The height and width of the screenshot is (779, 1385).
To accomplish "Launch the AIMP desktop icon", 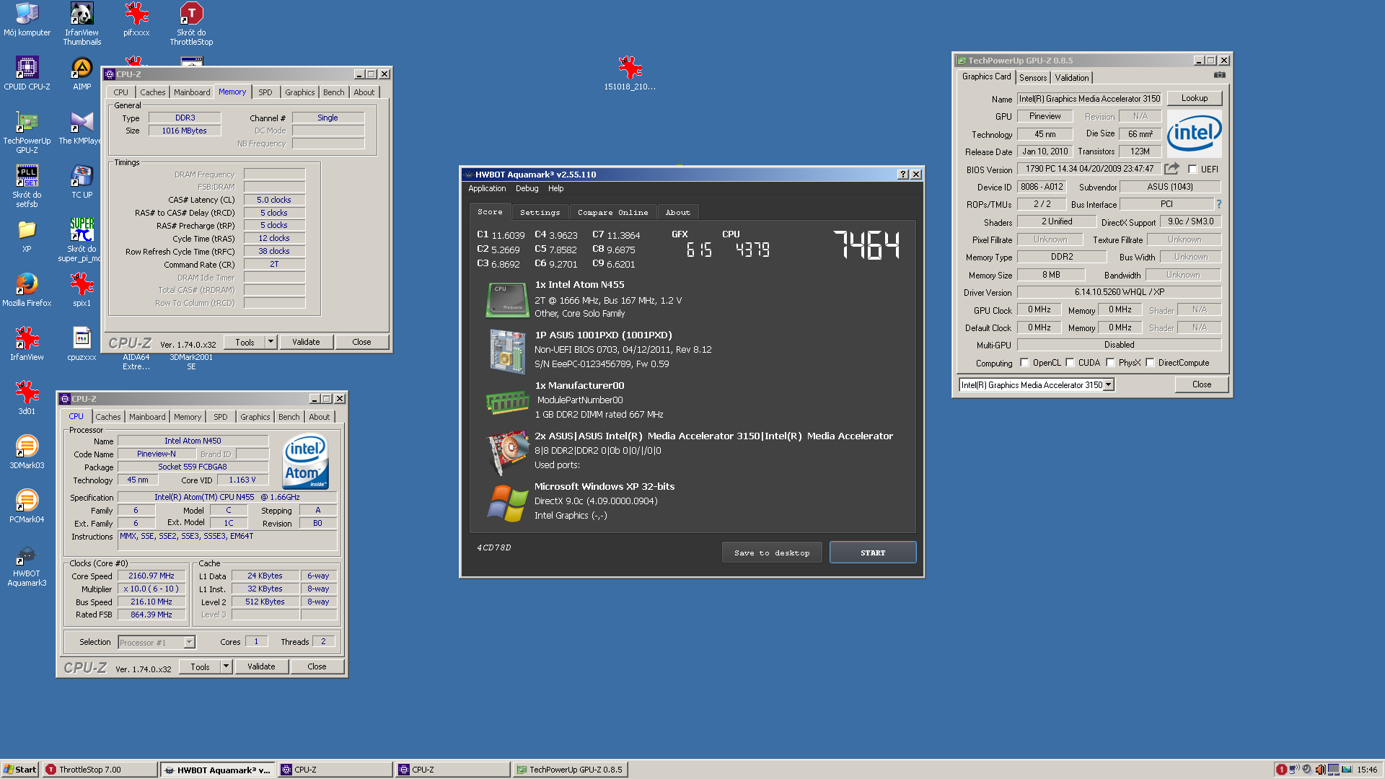I will 82,74.
